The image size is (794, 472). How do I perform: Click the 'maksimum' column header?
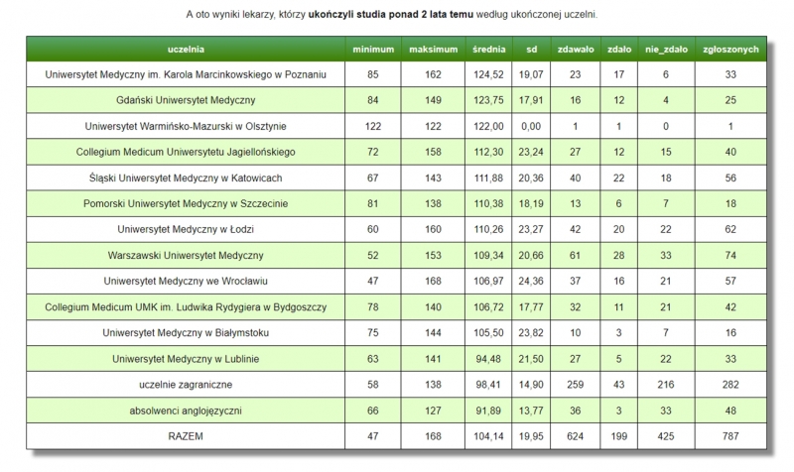432,49
